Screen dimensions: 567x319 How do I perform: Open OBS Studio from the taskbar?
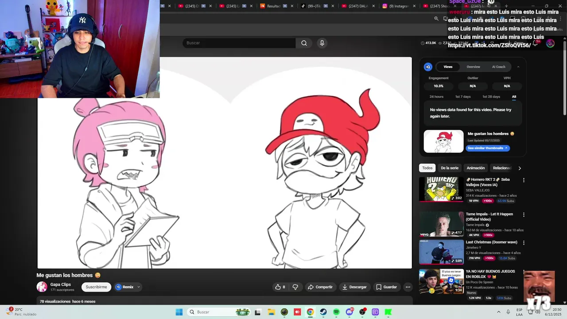click(362, 312)
